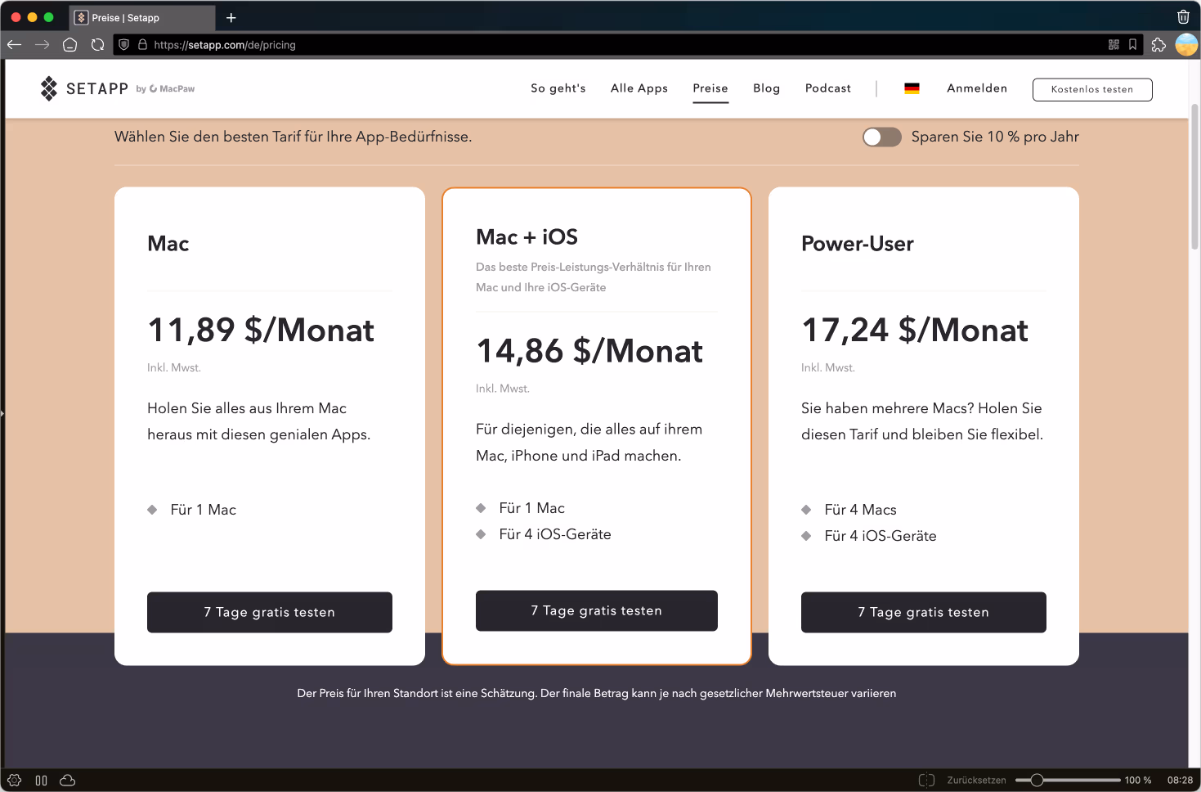
Task: Open a new tab with the plus icon
Action: pos(231,18)
